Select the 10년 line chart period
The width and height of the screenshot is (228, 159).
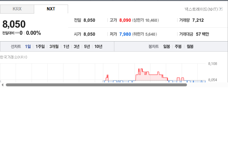tap(98, 46)
